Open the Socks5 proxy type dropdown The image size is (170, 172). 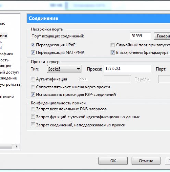[64, 69]
